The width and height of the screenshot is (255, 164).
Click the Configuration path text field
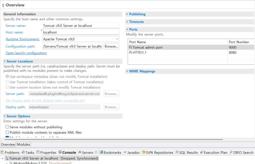tap(72, 46)
